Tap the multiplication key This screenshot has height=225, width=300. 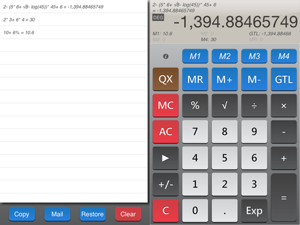(x=284, y=105)
